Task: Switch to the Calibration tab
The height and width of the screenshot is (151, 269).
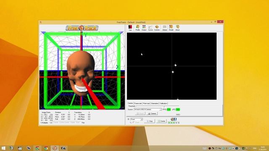Action: [164, 104]
